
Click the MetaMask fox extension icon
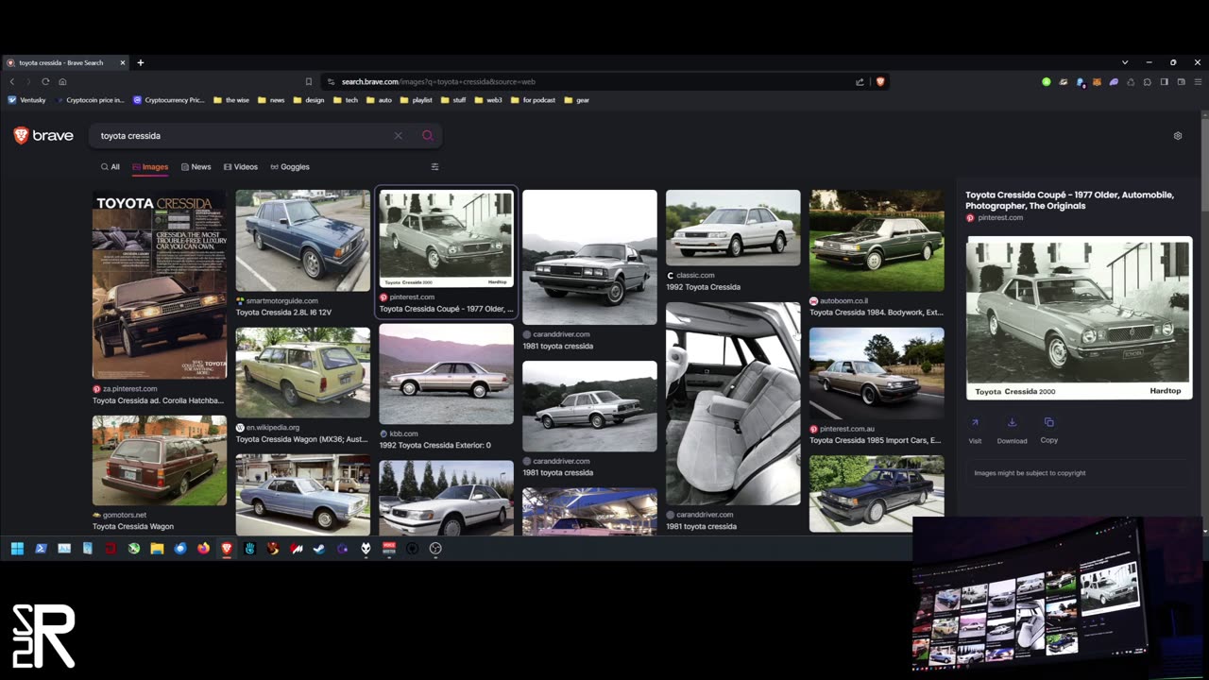pos(1097,82)
